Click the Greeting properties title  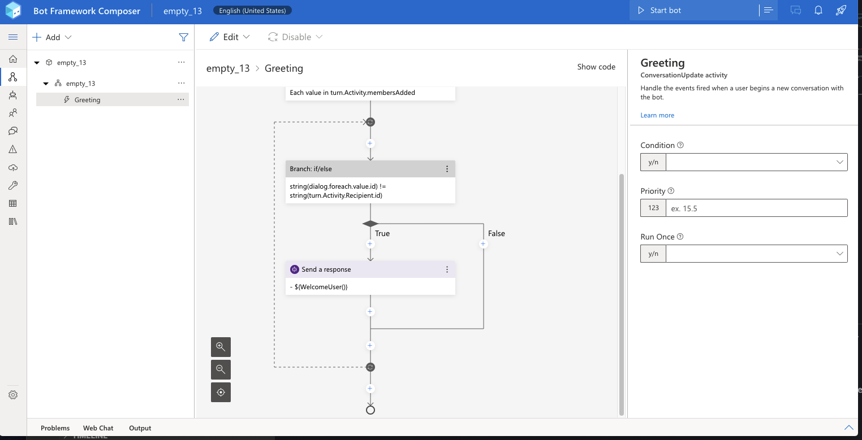coord(662,63)
